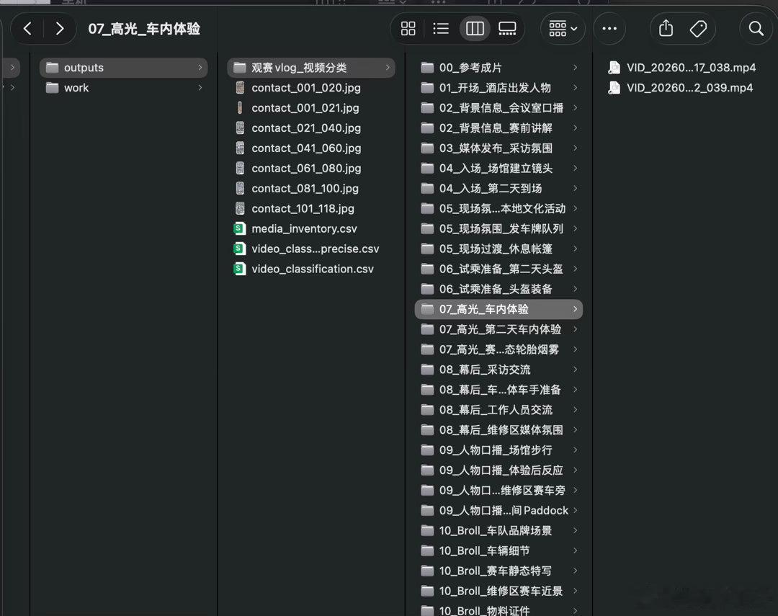Select the 观赛 vlog_视频分类 folder
Screen dimensions: 778x616
click(x=311, y=68)
